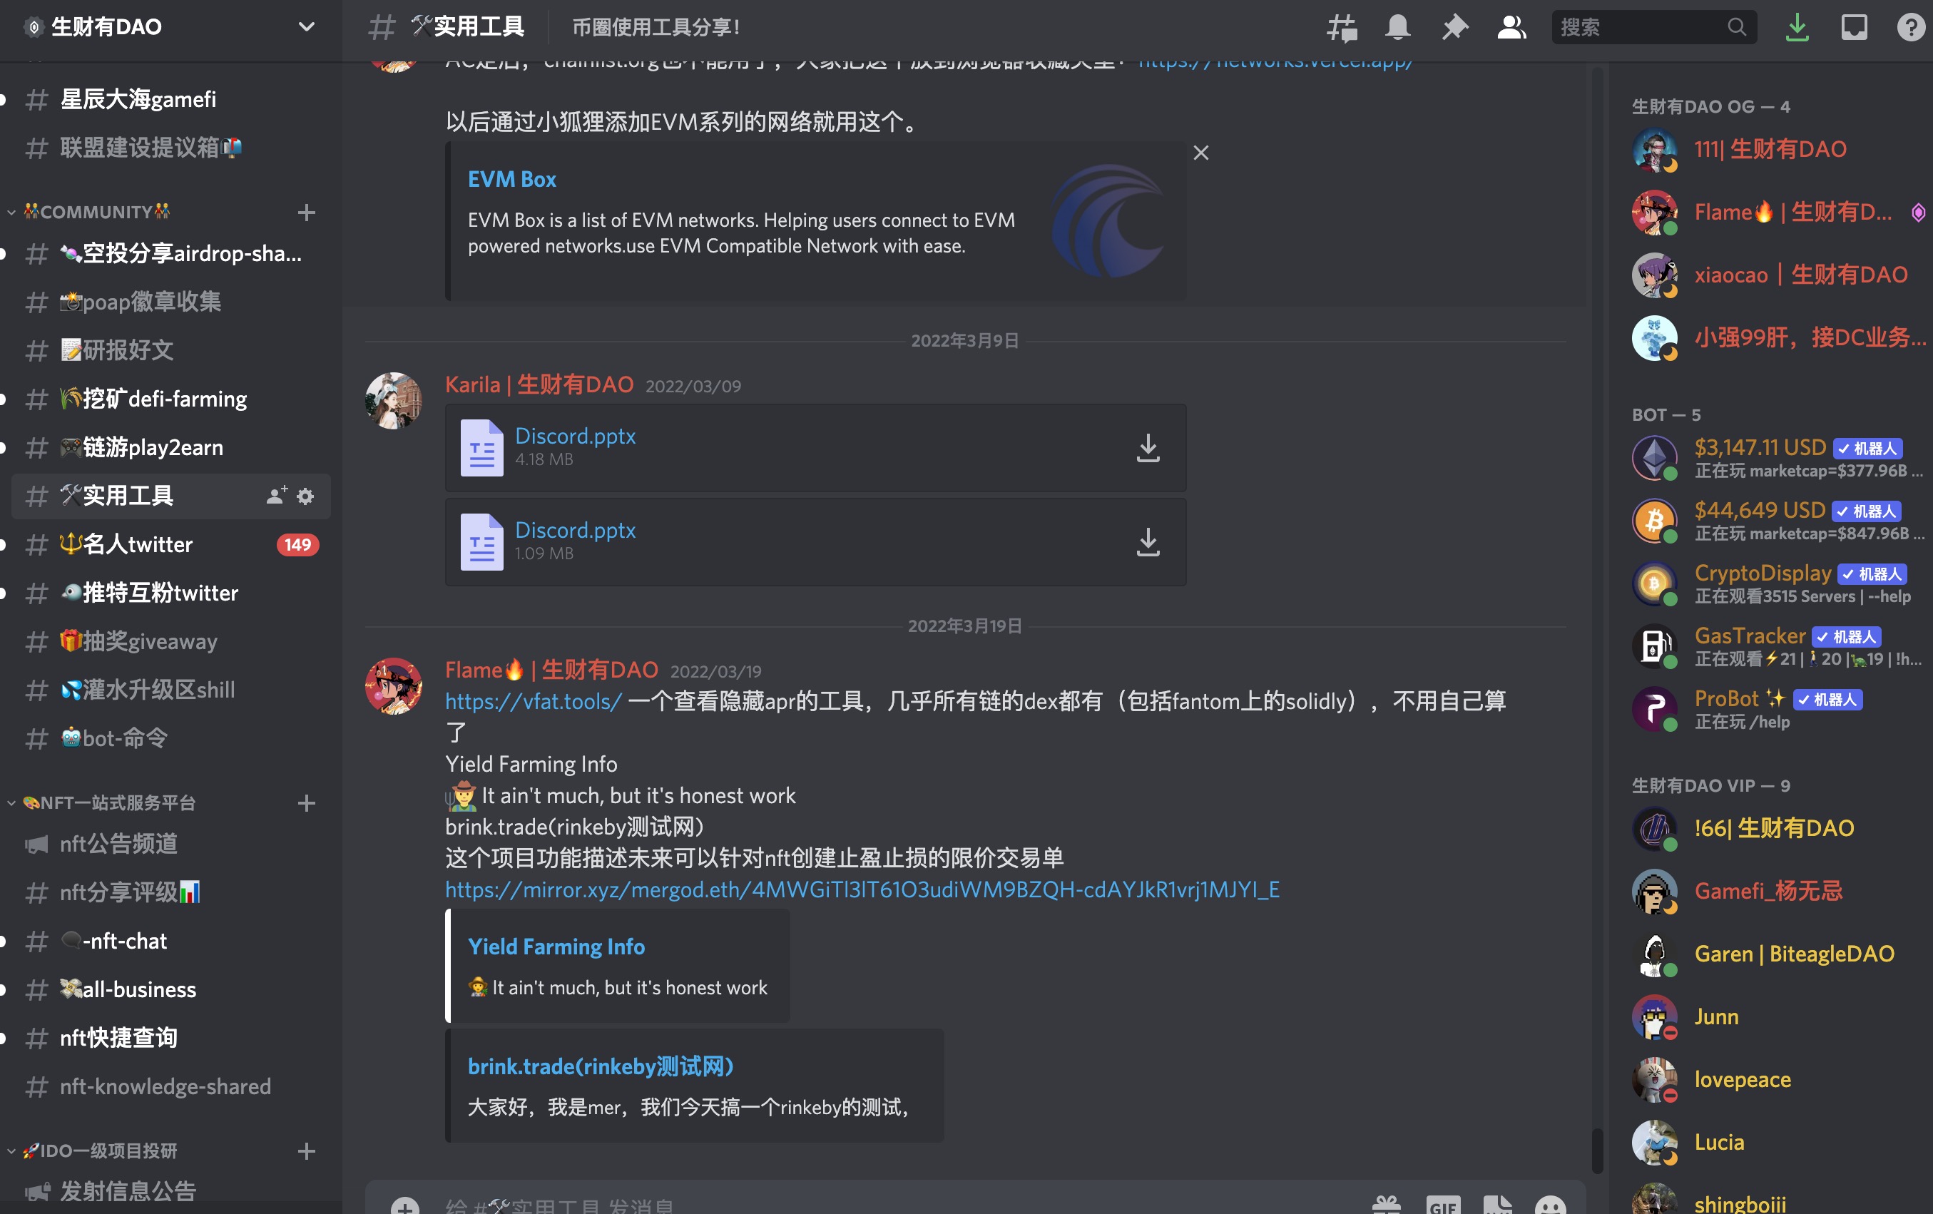Screen dimensions: 1933x1214
Task: Click invite people icon on 实用工具 channel
Action: point(276,496)
